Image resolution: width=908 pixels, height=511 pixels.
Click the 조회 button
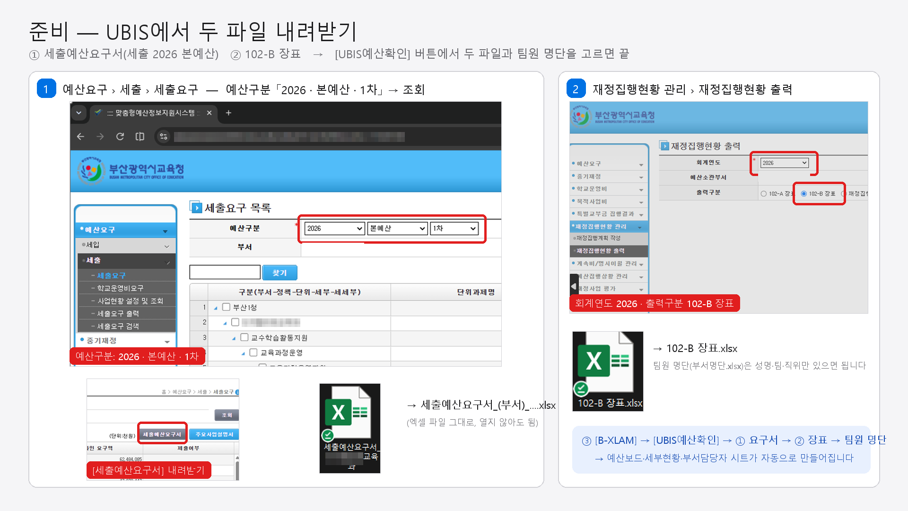[227, 415]
